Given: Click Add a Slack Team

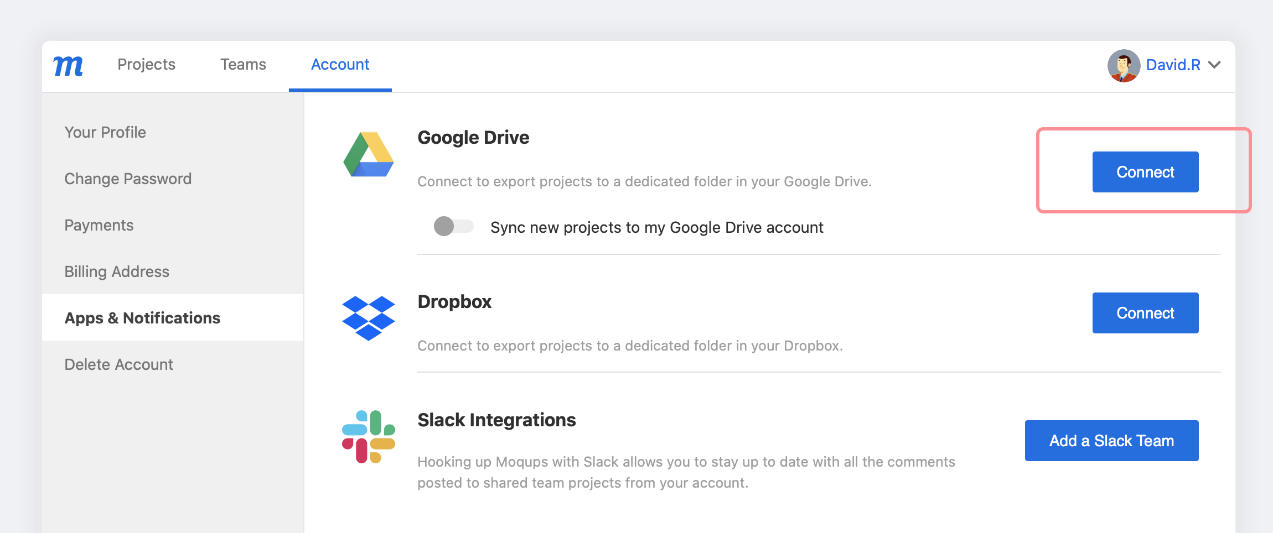Looking at the screenshot, I should 1111,440.
